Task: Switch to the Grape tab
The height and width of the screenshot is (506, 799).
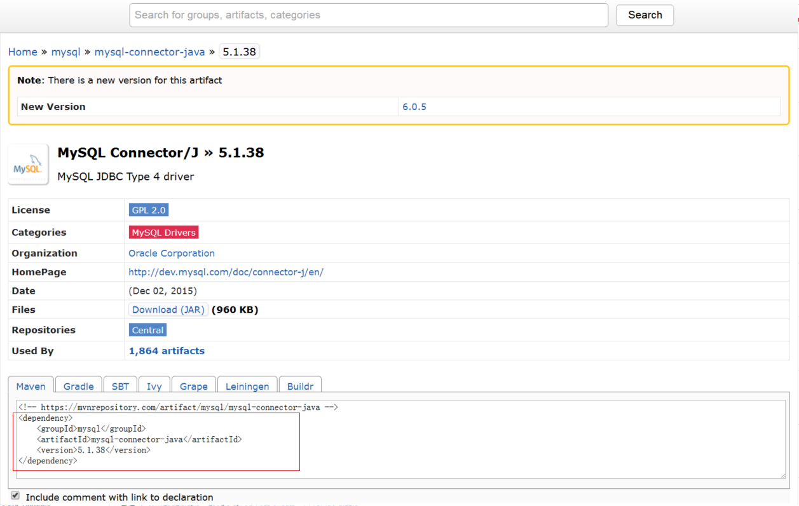Action: [x=194, y=386]
